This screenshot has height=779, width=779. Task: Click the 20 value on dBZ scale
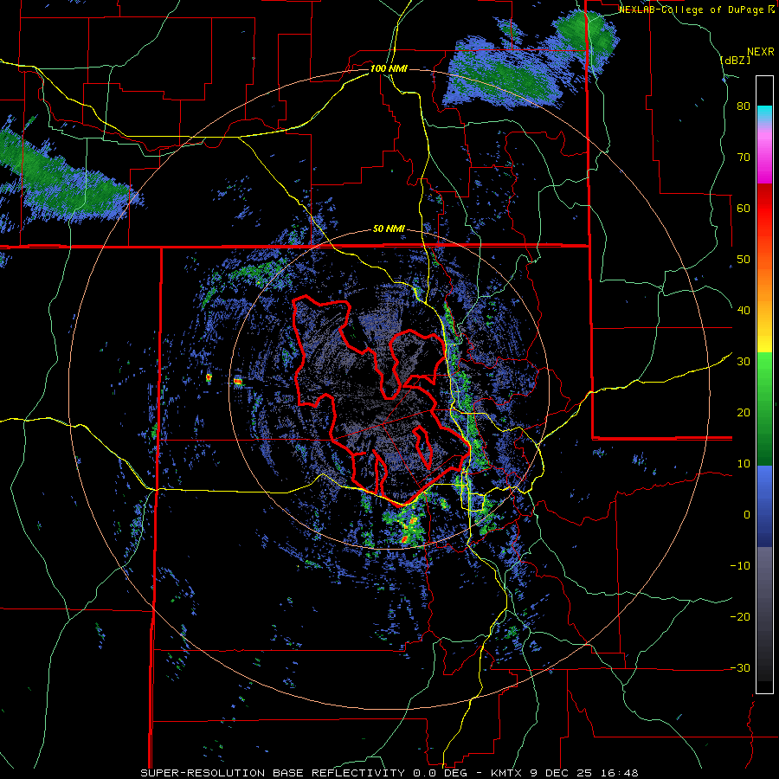744,412
